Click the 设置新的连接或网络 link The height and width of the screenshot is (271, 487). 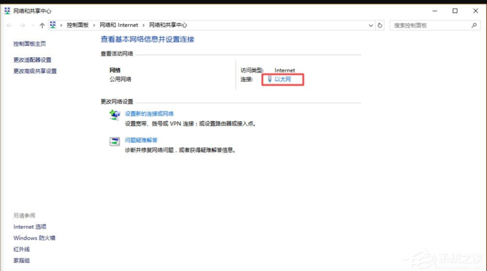click(x=149, y=114)
